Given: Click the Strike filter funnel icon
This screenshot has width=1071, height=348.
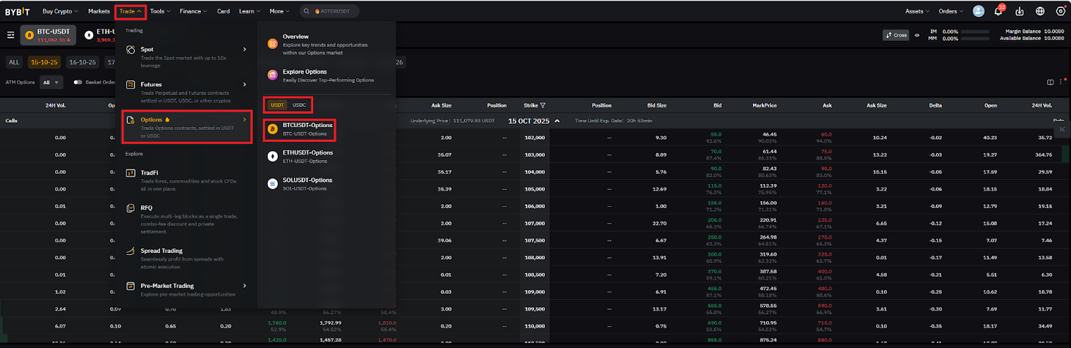Looking at the screenshot, I should pyautogui.click(x=543, y=106).
